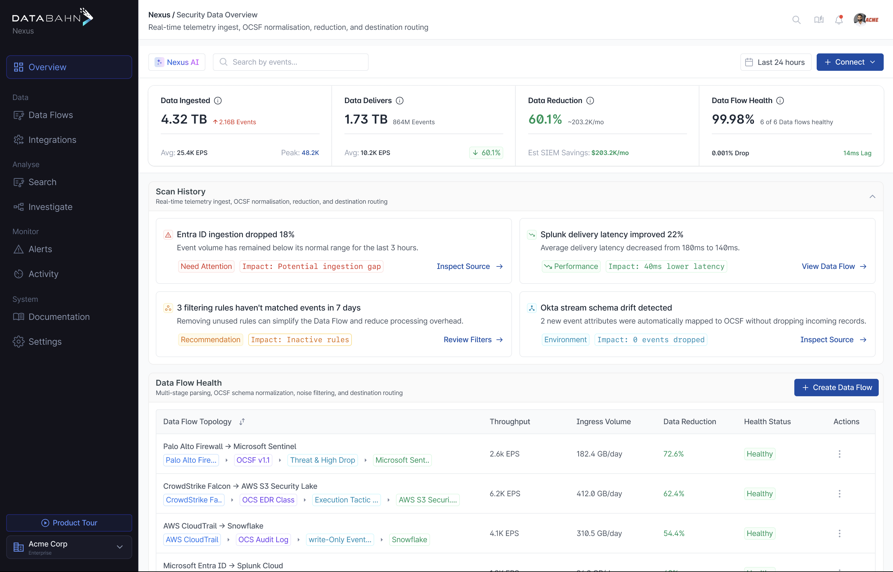Expand Acme Corp workspace switcher chevron
The height and width of the screenshot is (572, 893).
pos(119,547)
